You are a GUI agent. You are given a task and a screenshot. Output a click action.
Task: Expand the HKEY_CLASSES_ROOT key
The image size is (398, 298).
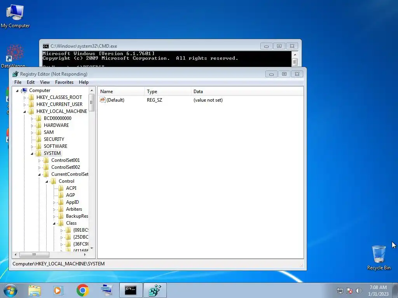click(24, 97)
